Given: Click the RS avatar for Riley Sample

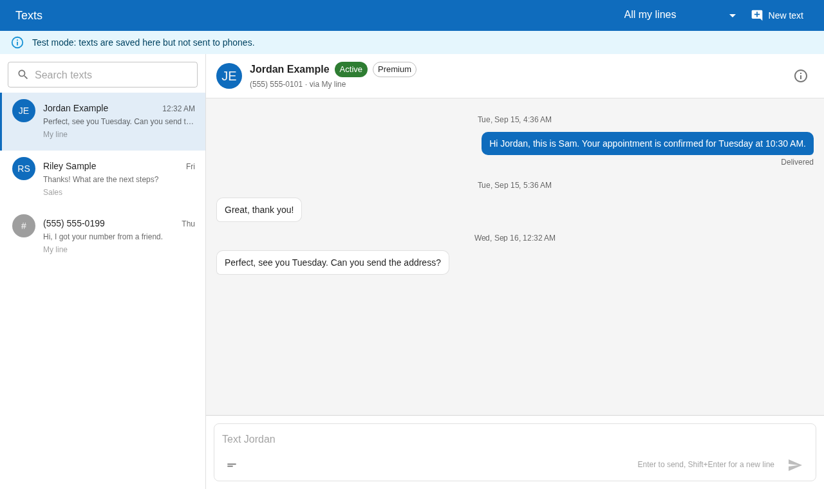Looking at the screenshot, I should (x=24, y=169).
